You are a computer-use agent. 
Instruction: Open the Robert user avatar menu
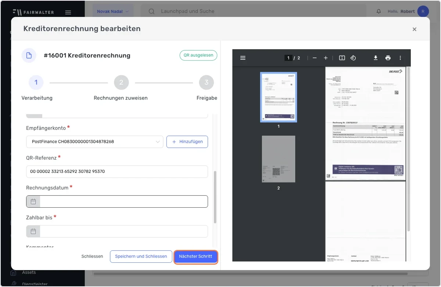(423, 11)
